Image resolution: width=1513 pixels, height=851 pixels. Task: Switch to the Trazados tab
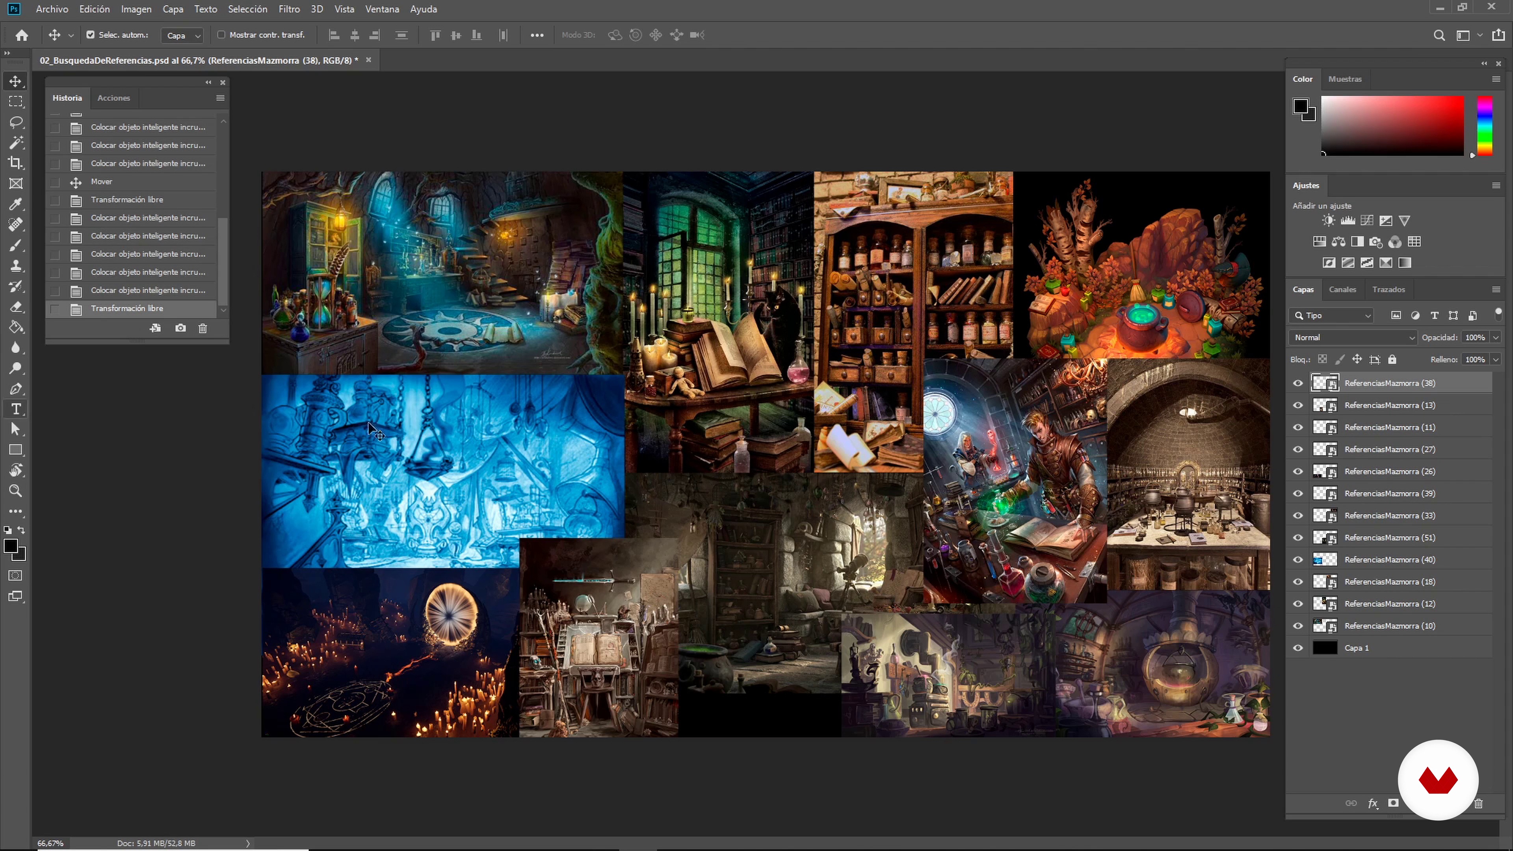(x=1388, y=290)
